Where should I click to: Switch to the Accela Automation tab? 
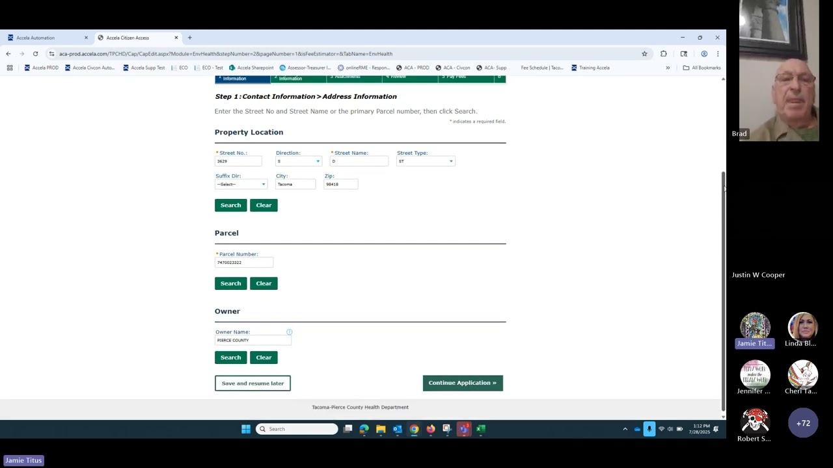46,38
